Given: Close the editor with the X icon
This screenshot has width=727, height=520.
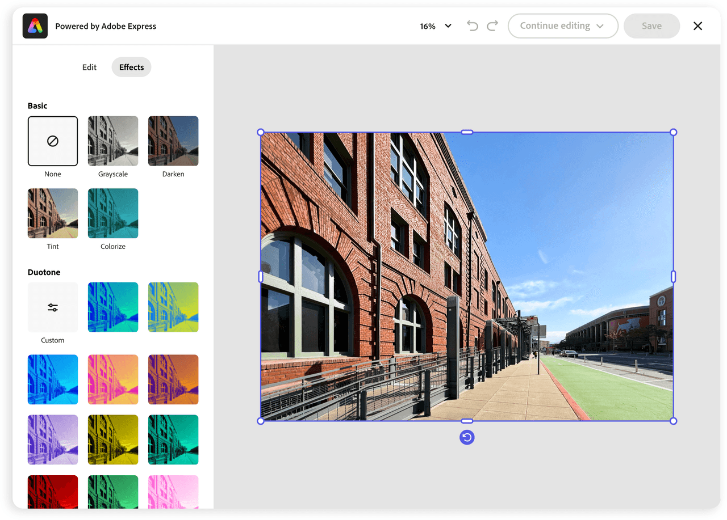Looking at the screenshot, I should pos(697,26).
